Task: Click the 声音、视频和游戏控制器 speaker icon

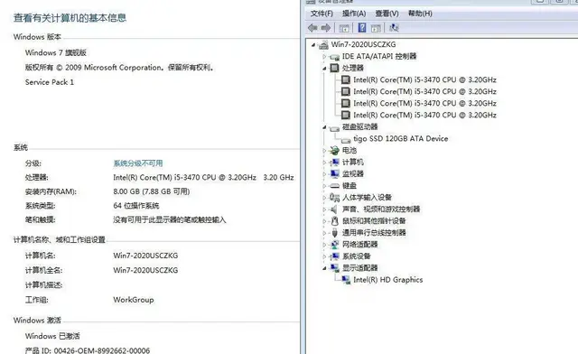Action: [x=334, y=210]
